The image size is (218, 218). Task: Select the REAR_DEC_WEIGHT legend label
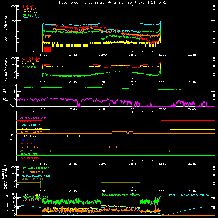(34, 179)
